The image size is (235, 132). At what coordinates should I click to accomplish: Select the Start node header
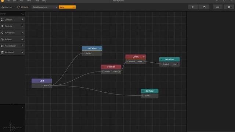click(x=42, y=81)
